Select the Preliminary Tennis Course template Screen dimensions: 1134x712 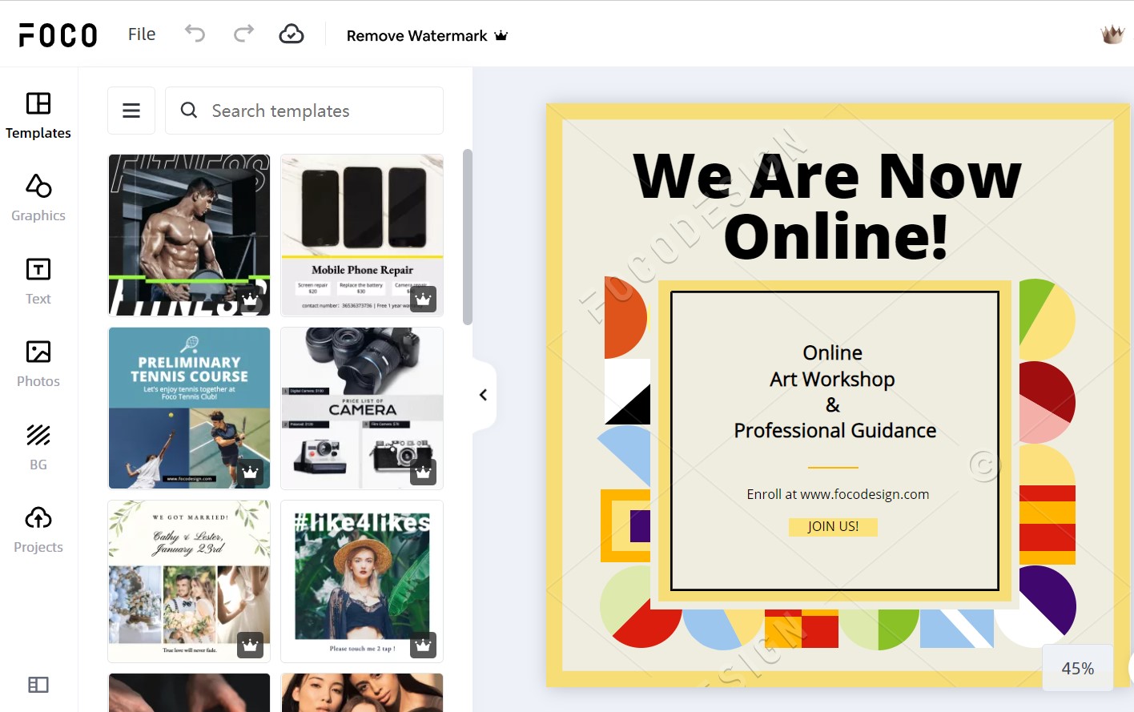click(189, 408)
